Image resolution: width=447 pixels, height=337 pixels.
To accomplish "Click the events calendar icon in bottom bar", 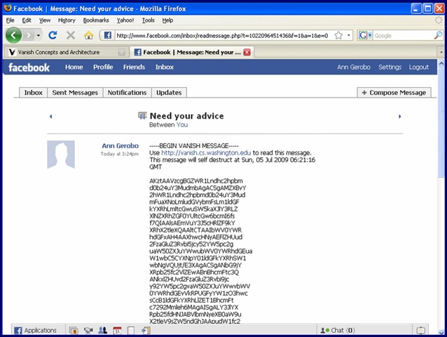I will click(x=117, y=331).
